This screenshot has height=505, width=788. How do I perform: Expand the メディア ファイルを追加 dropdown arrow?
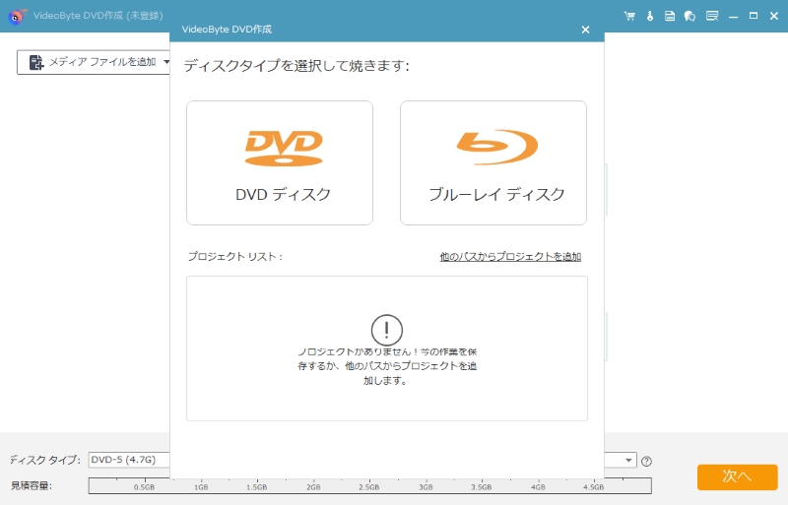(166, 62)
